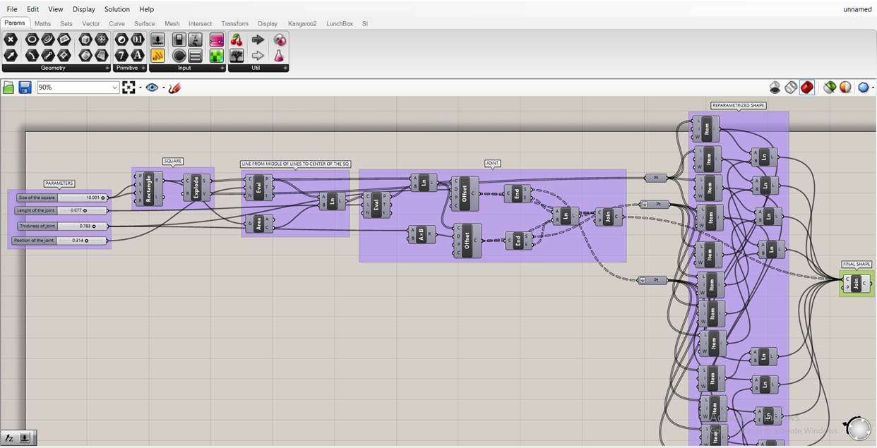
Task: Open the 90% zoom level dropdown
Action: click(x=78, y=87)
